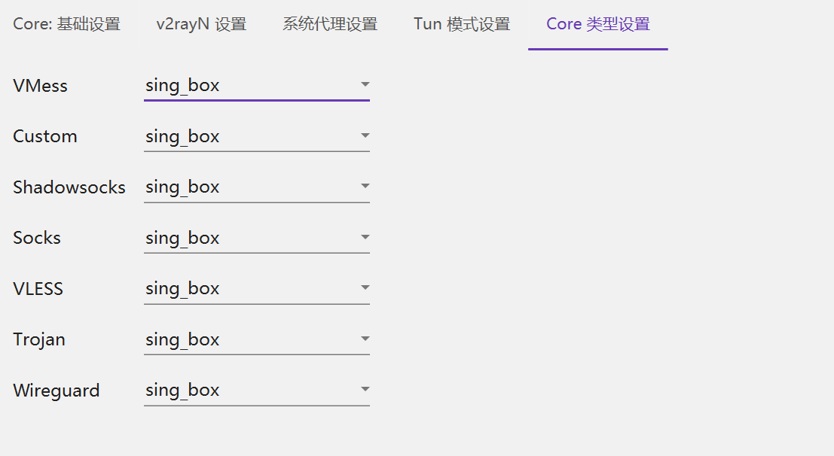Click the dropdown arrow for VMess core
This screenshot has width=834, height=456.
(x=365, y=84)
